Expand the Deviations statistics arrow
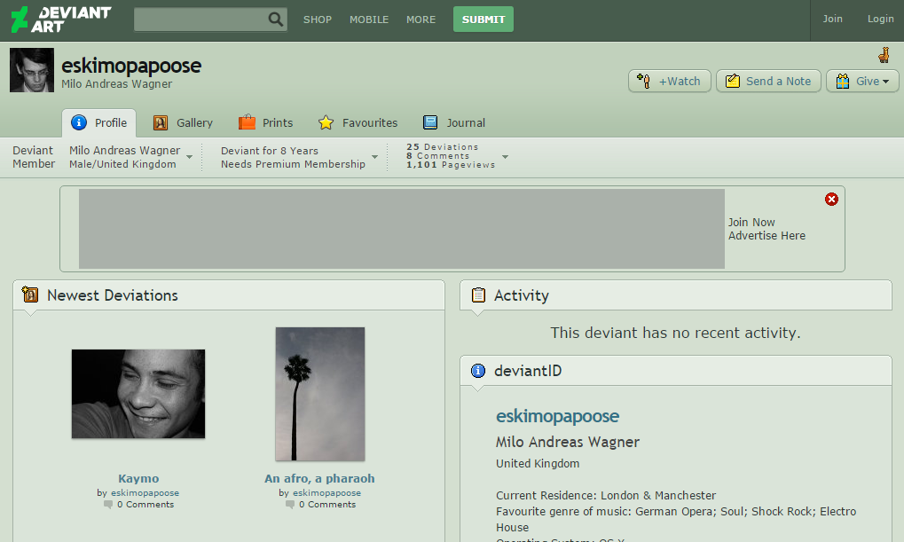This screenshot has height=542, width=904. coord(505,157)
